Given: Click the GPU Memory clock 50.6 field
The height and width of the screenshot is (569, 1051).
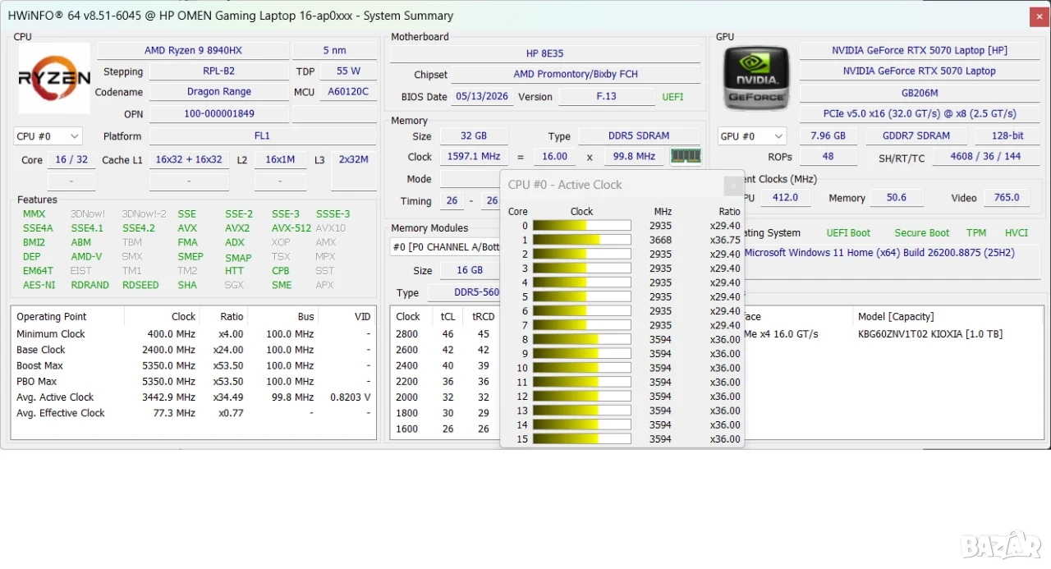Looking at the screenshot, I should [x=897, y=198].
